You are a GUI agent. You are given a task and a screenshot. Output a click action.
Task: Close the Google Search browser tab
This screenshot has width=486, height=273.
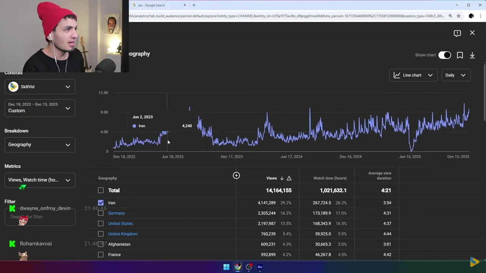pyautogui.click(x=185, y=5)
